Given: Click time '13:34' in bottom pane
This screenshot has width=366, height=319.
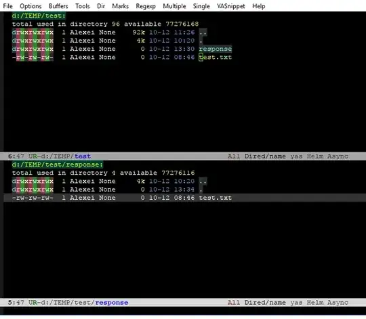Looking at the screenshot, I should 184,190.
